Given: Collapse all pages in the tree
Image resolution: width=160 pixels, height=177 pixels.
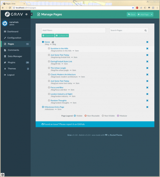Looking at the screenshot, I should [x=62, y=36].
